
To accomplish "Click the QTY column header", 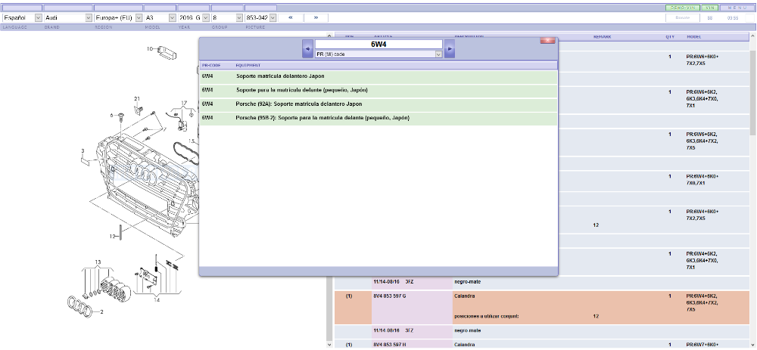I will (x=670, y=37).
